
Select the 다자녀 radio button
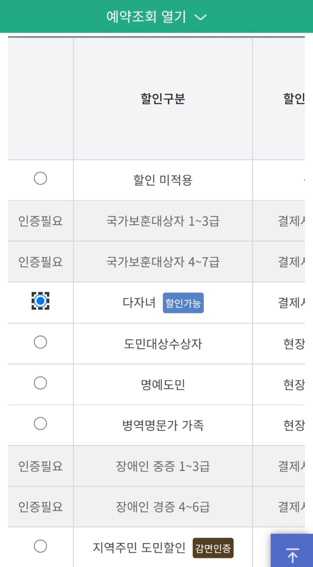click(40, 301)
